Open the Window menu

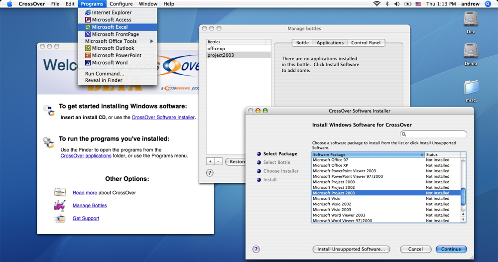[148, 4]
